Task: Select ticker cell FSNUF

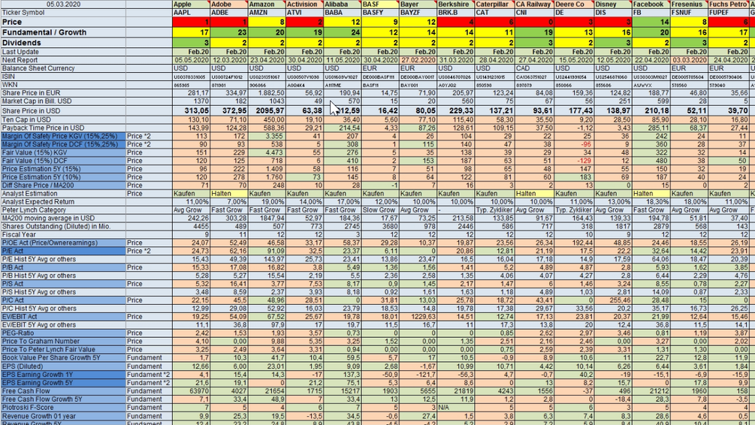Action: (x=689, y=13)
